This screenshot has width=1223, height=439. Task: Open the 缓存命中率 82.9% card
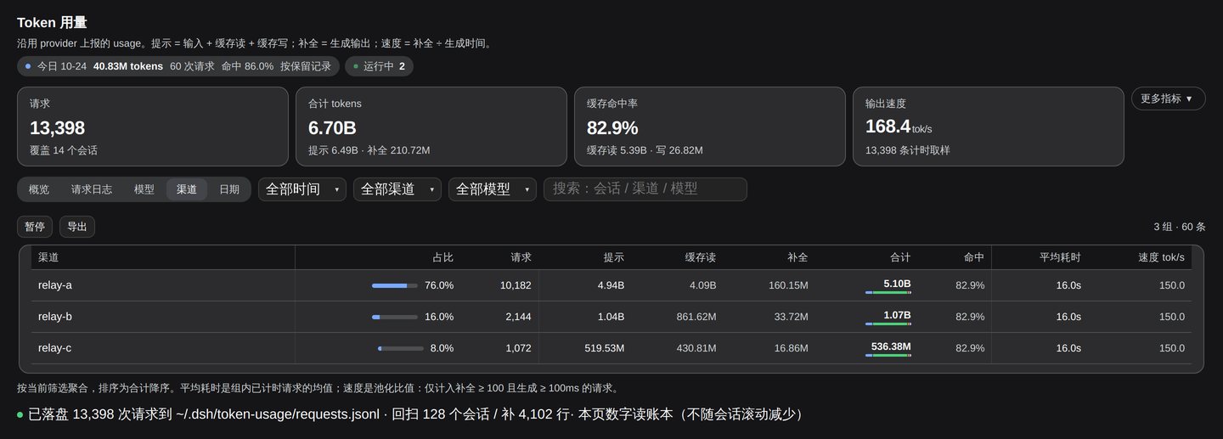710,127
